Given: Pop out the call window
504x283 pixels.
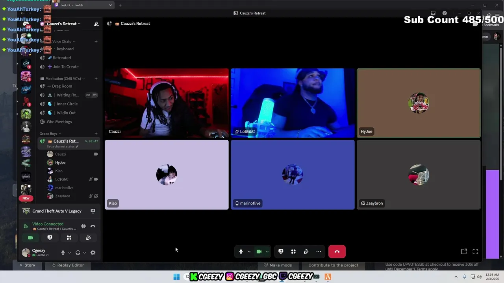Looking at the screenshot, I should coord(464,252).
